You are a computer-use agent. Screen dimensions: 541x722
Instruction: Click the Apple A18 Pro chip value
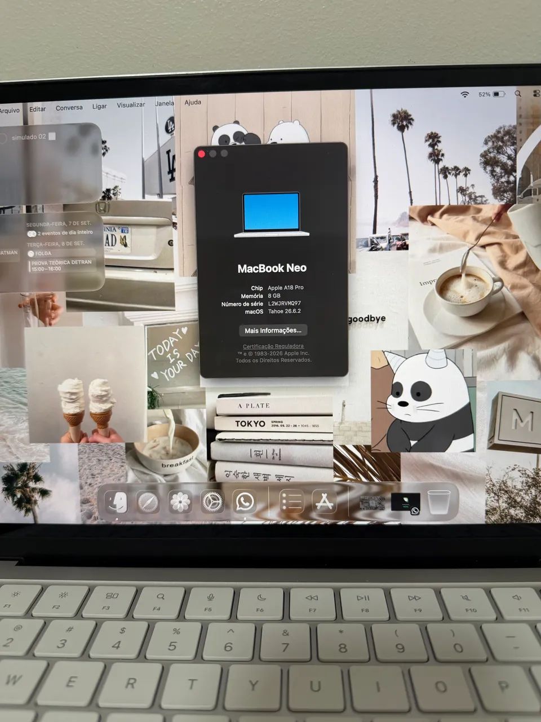point(285,288)
